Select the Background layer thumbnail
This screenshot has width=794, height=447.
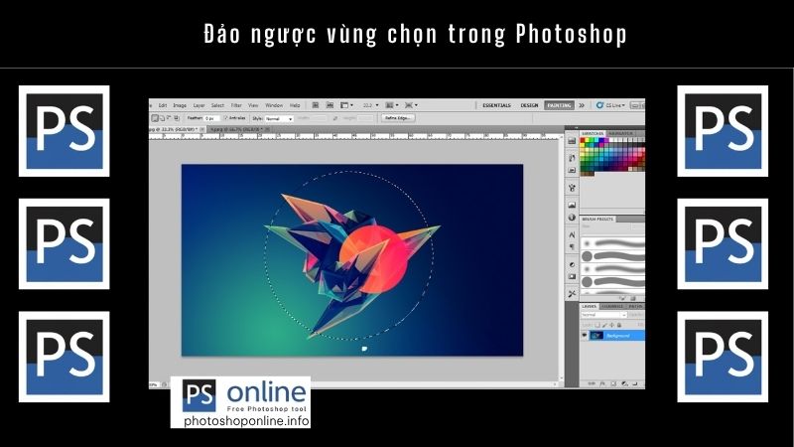tap(596, 336)
